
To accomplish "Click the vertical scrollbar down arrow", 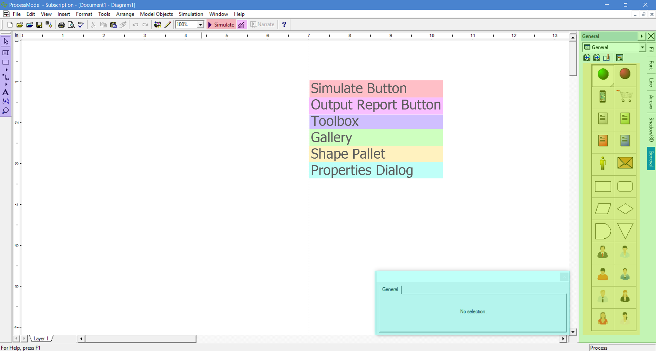I will pyautogui.click(x=573, y=332).
